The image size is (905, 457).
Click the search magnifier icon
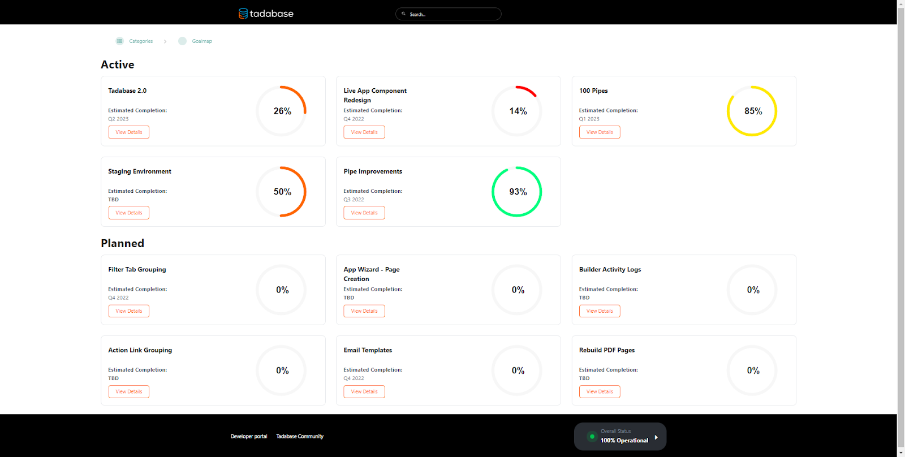point(403,14)
